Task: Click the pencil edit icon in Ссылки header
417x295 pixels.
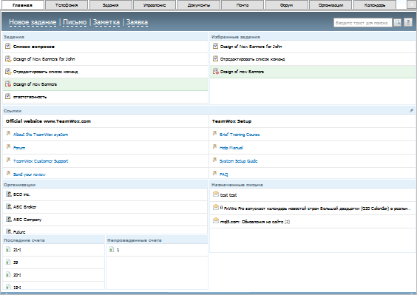Action: pyautogui.click(x=411, y=111)
